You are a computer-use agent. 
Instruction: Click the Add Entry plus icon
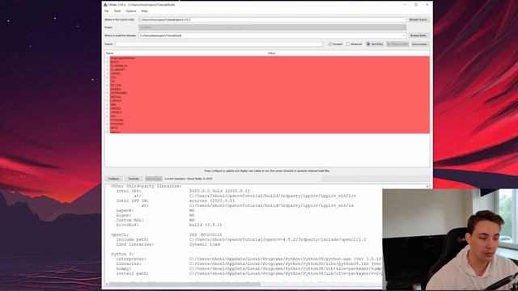click(368, 44)
